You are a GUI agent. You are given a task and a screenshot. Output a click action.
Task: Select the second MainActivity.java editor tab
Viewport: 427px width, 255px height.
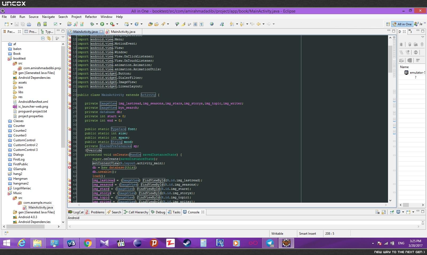[x=123, y=32]
